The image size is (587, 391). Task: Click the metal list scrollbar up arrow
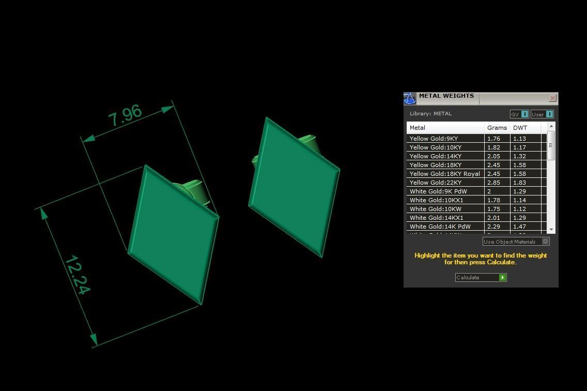(x=551, y=126)
